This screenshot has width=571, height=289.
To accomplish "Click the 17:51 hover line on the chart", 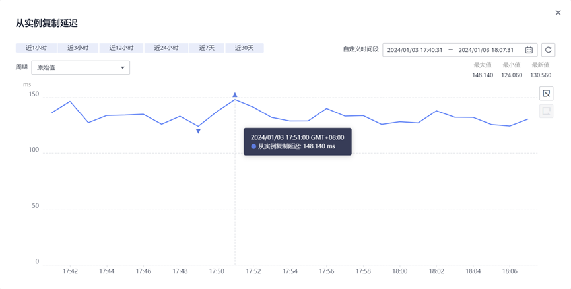I will 235,198.
